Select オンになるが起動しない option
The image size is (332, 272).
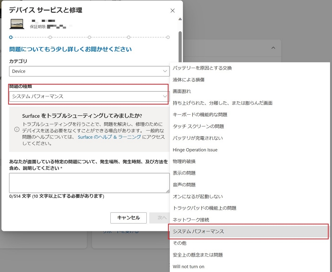pyautogui.click(x=250, y=196)
